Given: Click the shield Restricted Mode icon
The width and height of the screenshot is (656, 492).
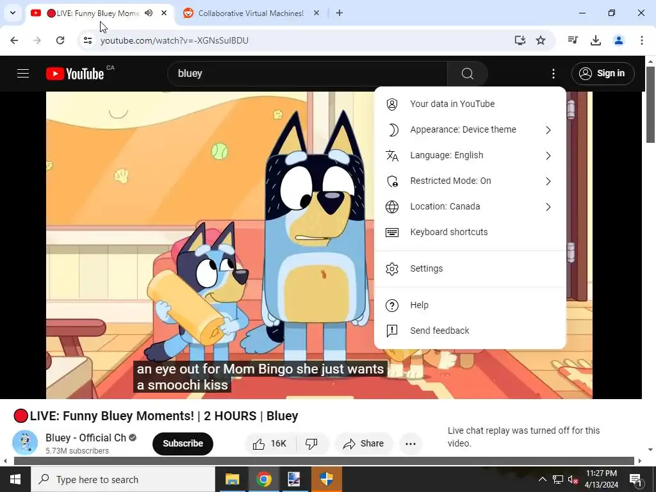Looking at the screenshot, I should 392,181.
